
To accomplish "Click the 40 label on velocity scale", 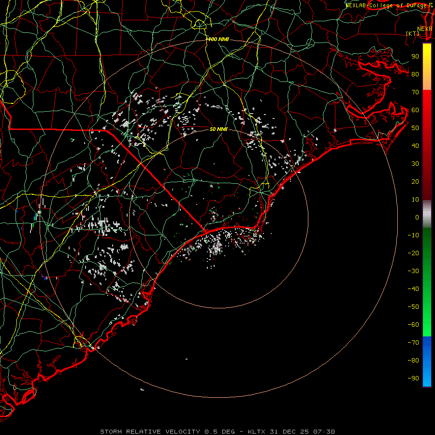I will 415,146.
